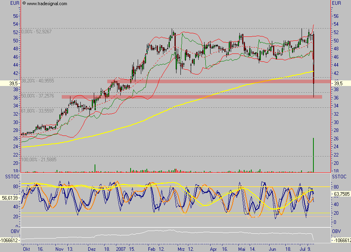Screen dimensions: 351x252
Task: Select the 2007 label on the date axis
Action: coord(121,249)
